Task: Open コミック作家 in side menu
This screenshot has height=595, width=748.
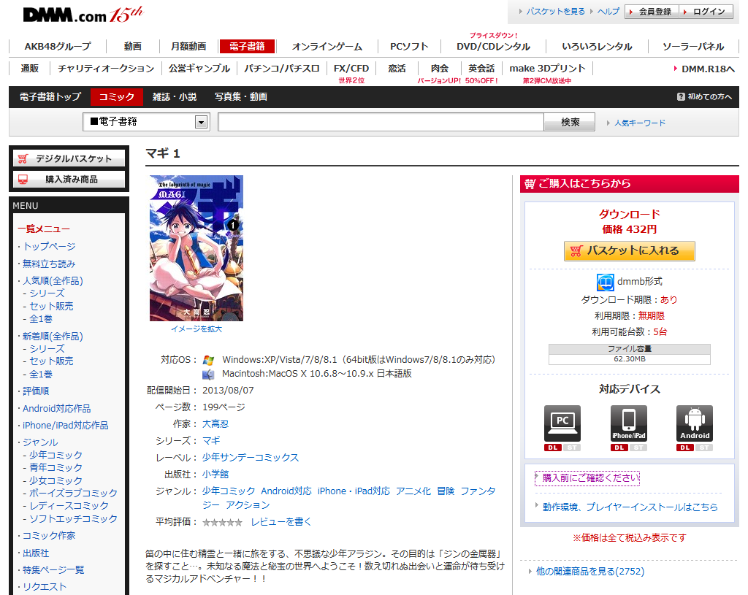Action: tap(49, 535)
